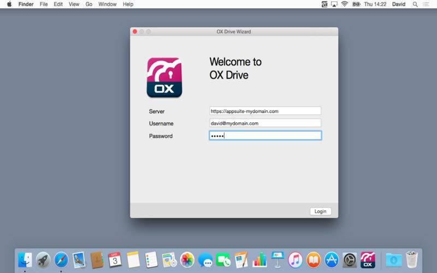Open Notification Center in menu bar
Viewport: 437px width, 273px height.
(426, 4)
